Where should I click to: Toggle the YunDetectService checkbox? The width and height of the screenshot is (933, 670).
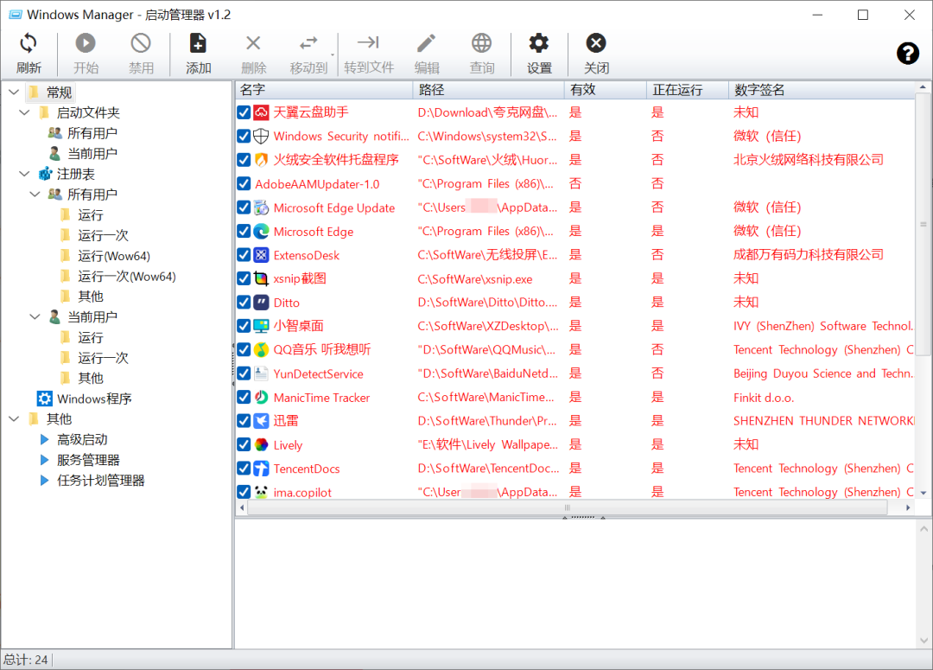click(x=244, y=373)
